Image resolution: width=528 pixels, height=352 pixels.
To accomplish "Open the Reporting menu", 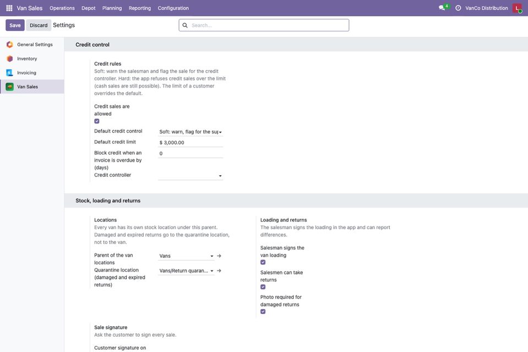I will (140, 8).
